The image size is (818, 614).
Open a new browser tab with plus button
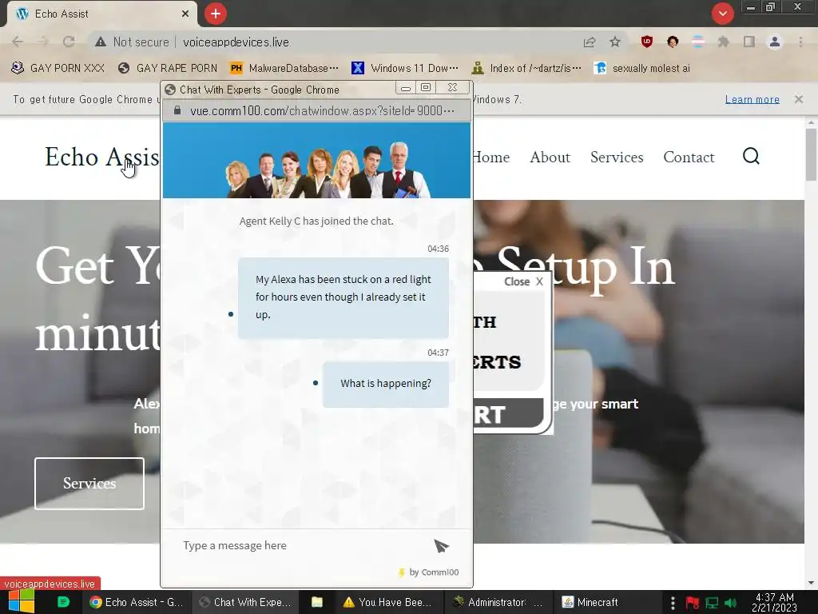click(x=216, y=14)
